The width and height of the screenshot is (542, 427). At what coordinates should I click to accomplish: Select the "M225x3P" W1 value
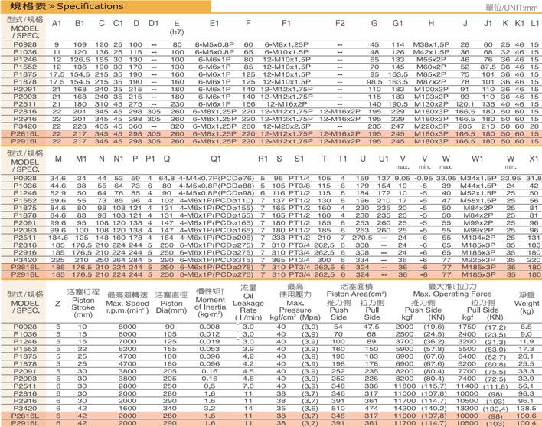click(478, 260)
